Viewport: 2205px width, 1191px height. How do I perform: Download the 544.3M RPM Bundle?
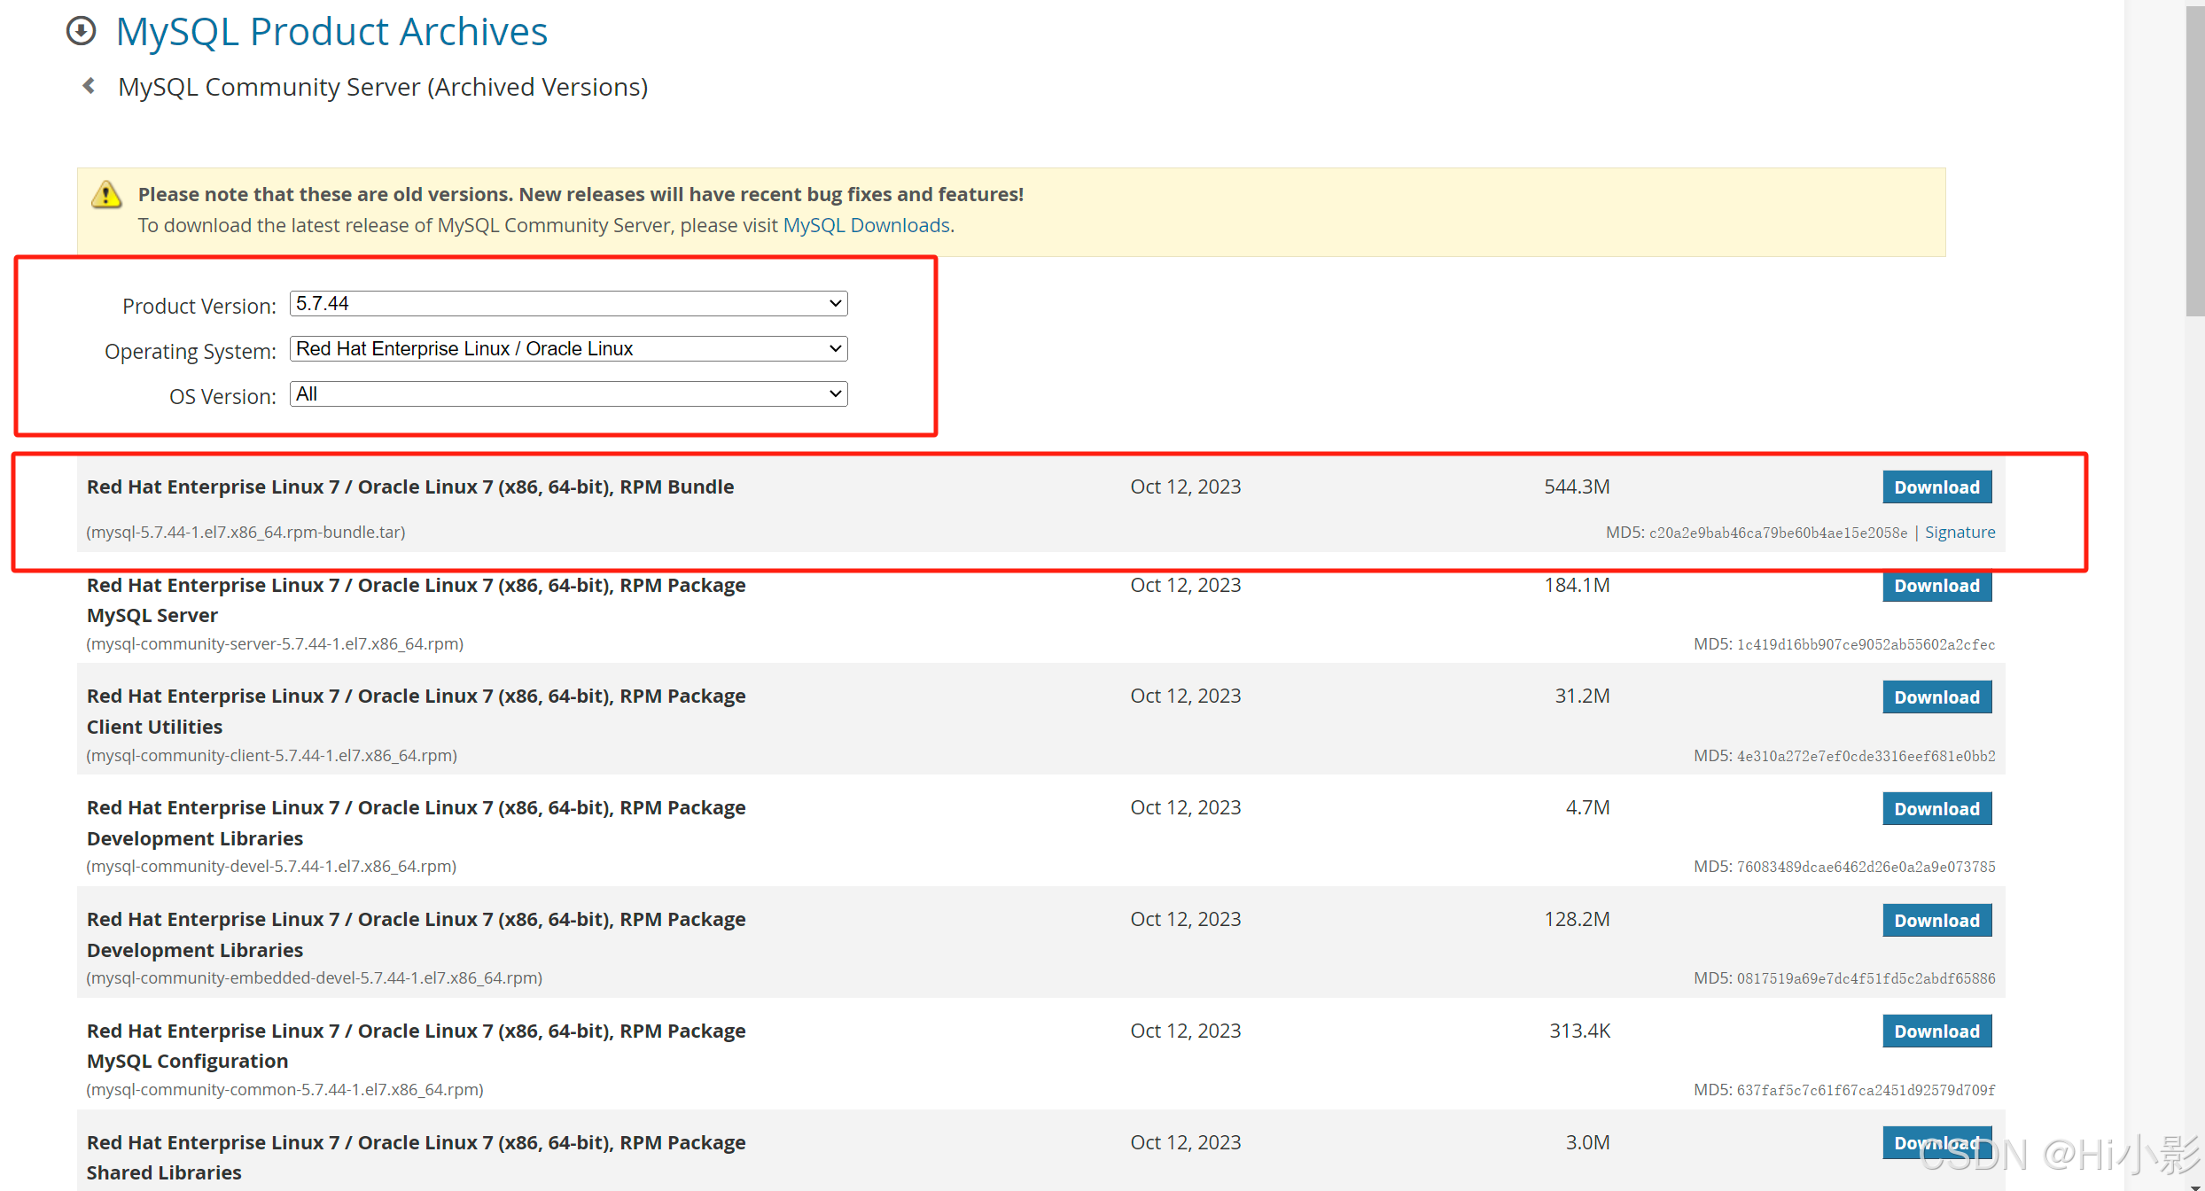pyautogui.click(x=1936, y=487)
